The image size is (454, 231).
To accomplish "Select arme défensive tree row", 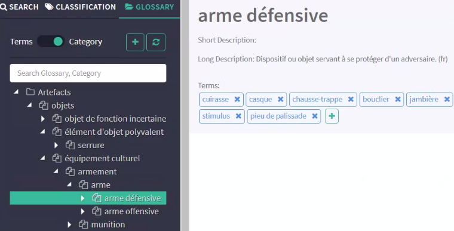I will point(88,198).
